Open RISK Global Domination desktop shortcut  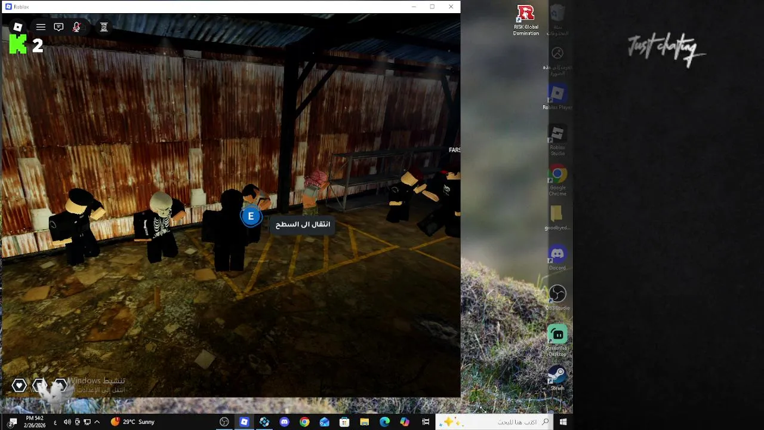point(526,20)
